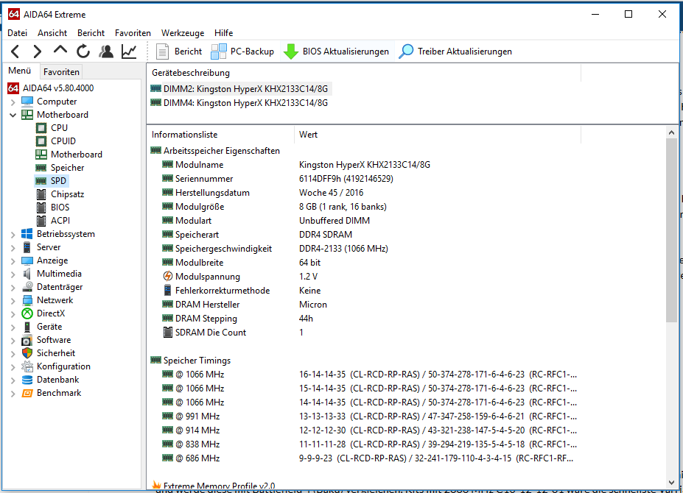This screenshot has width=683, height=493.
Task: Click the Geräte tree item icon
Action: (x=27, y=327)
